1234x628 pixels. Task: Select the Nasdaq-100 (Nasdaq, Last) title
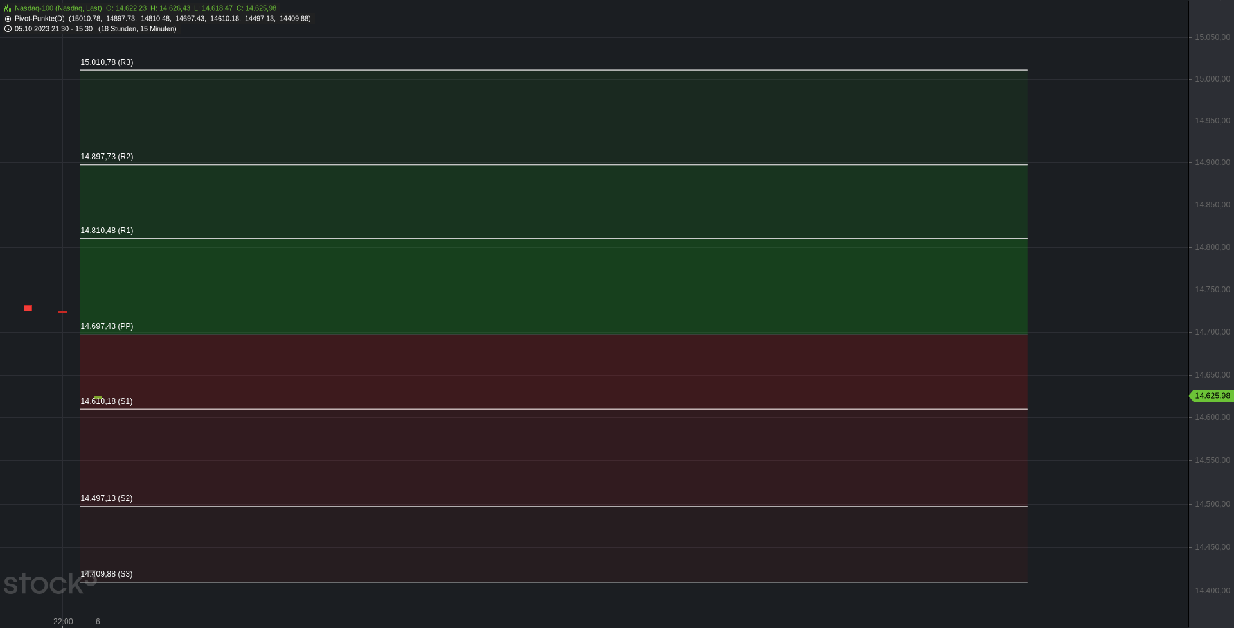click(58, 8)
